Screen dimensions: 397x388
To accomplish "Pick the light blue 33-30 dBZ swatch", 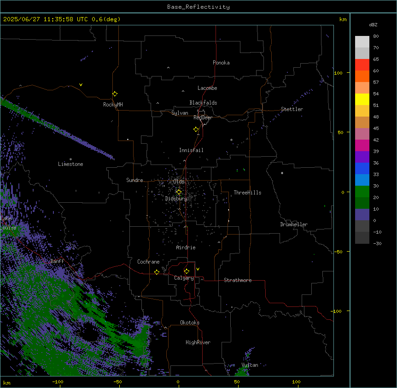I will (362, 180).
